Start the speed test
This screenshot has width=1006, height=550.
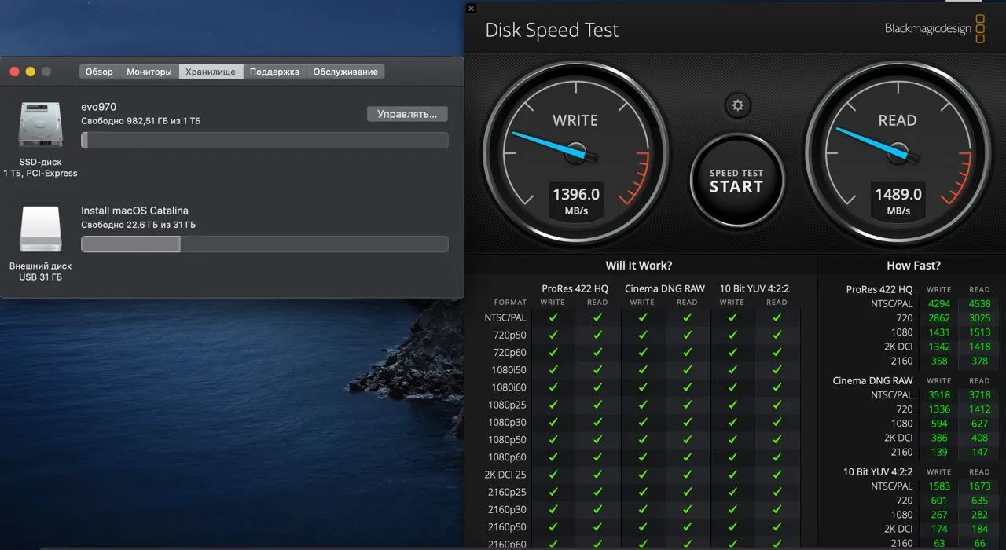(736, 181)
